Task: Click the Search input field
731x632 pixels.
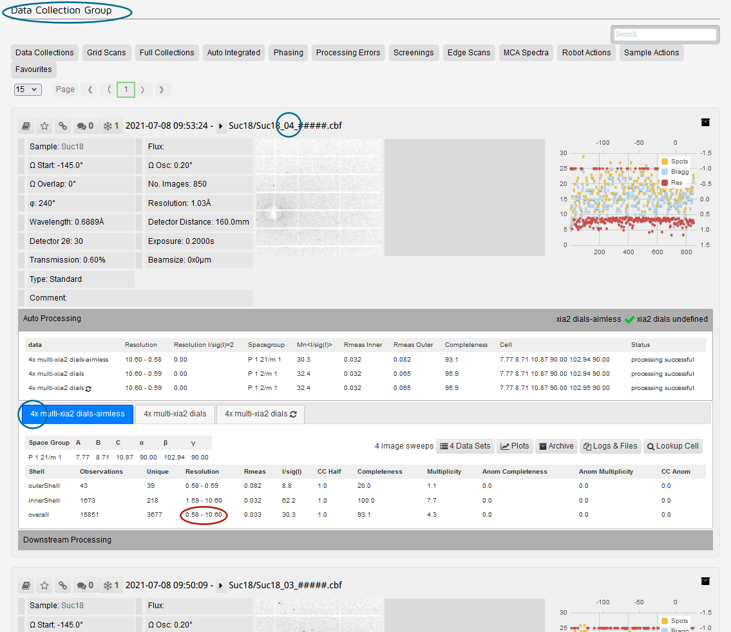Action: pos(665,34)
